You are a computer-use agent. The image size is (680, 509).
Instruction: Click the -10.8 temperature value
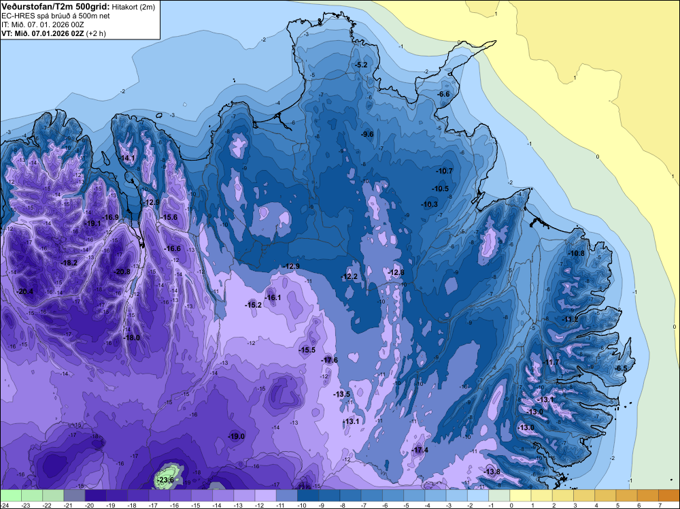[577, 253]
